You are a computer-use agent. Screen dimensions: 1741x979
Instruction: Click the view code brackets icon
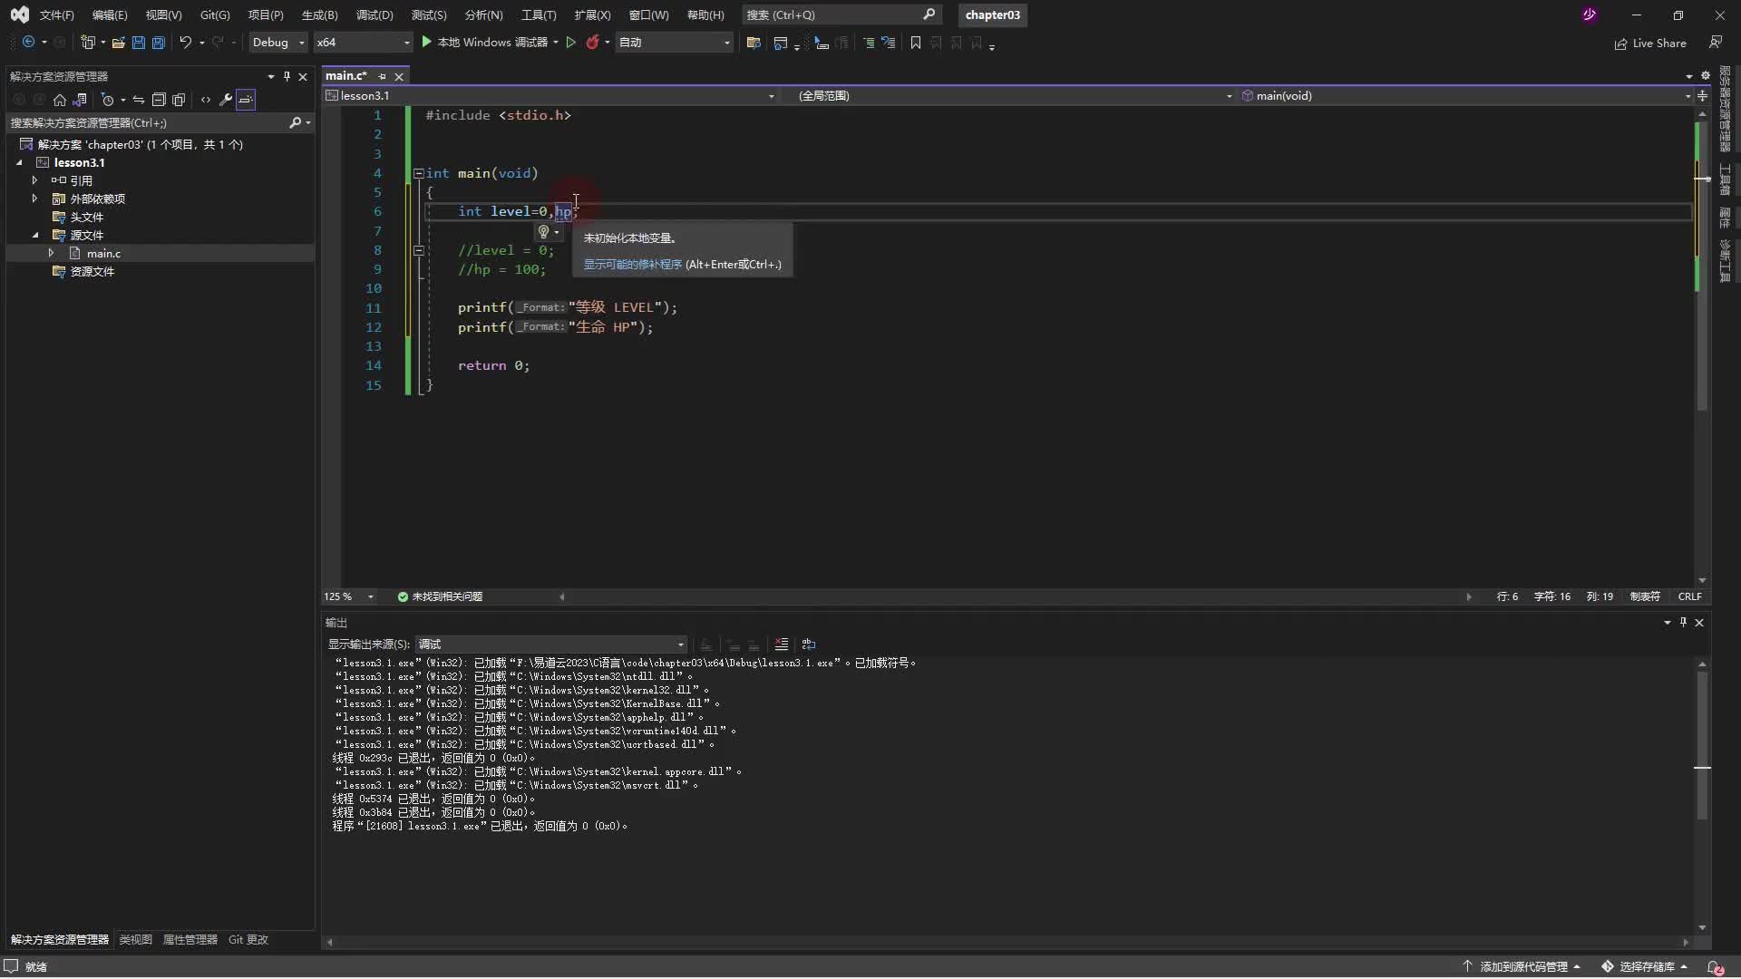206,100
